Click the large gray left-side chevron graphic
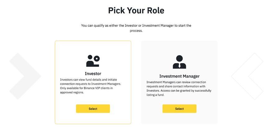Image resolution: width=269 pixels, height=133 pixels. 24,76
